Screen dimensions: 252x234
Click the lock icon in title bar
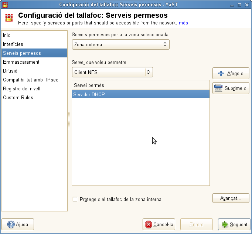4,4
